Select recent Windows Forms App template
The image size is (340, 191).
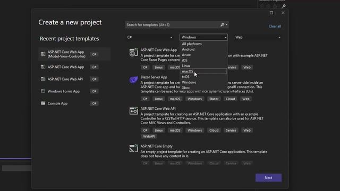coord(74,91)
